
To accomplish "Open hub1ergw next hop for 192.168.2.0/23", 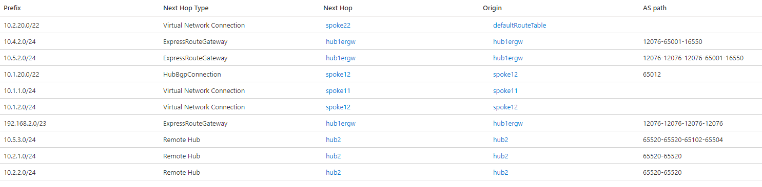I will click(x=340, y=123).
